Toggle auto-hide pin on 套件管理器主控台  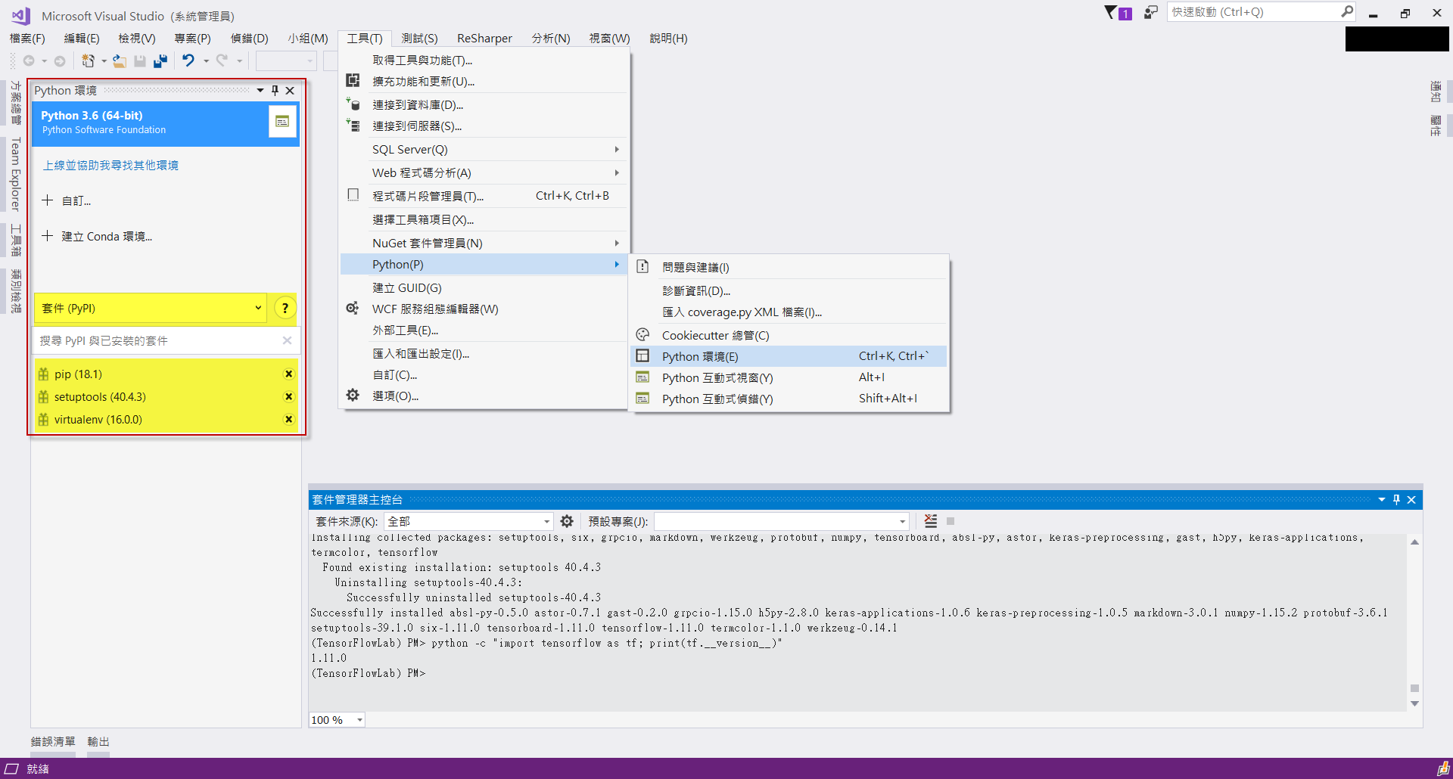[1396, 499]
